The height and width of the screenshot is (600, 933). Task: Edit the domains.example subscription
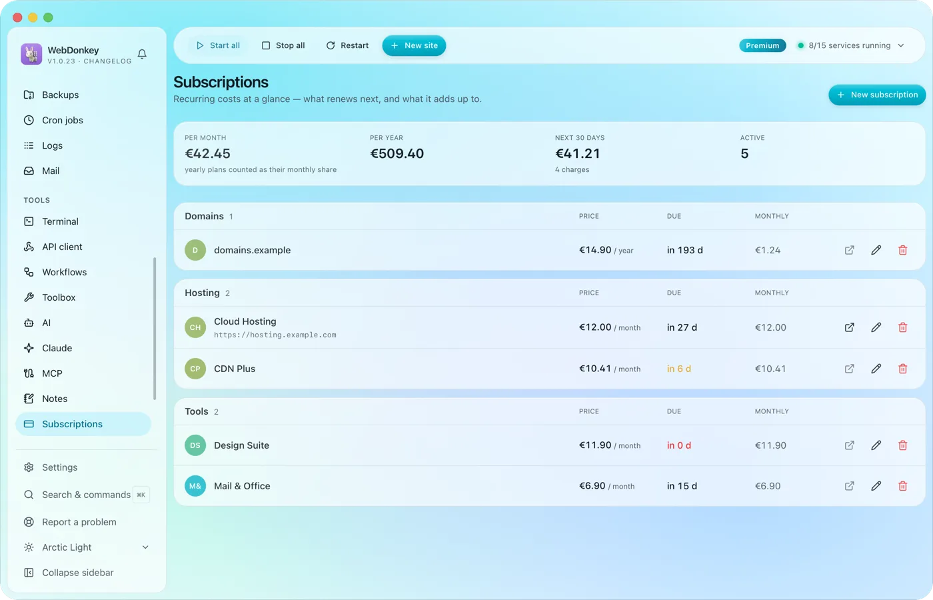pyautogui.click(x=876, y=250)
